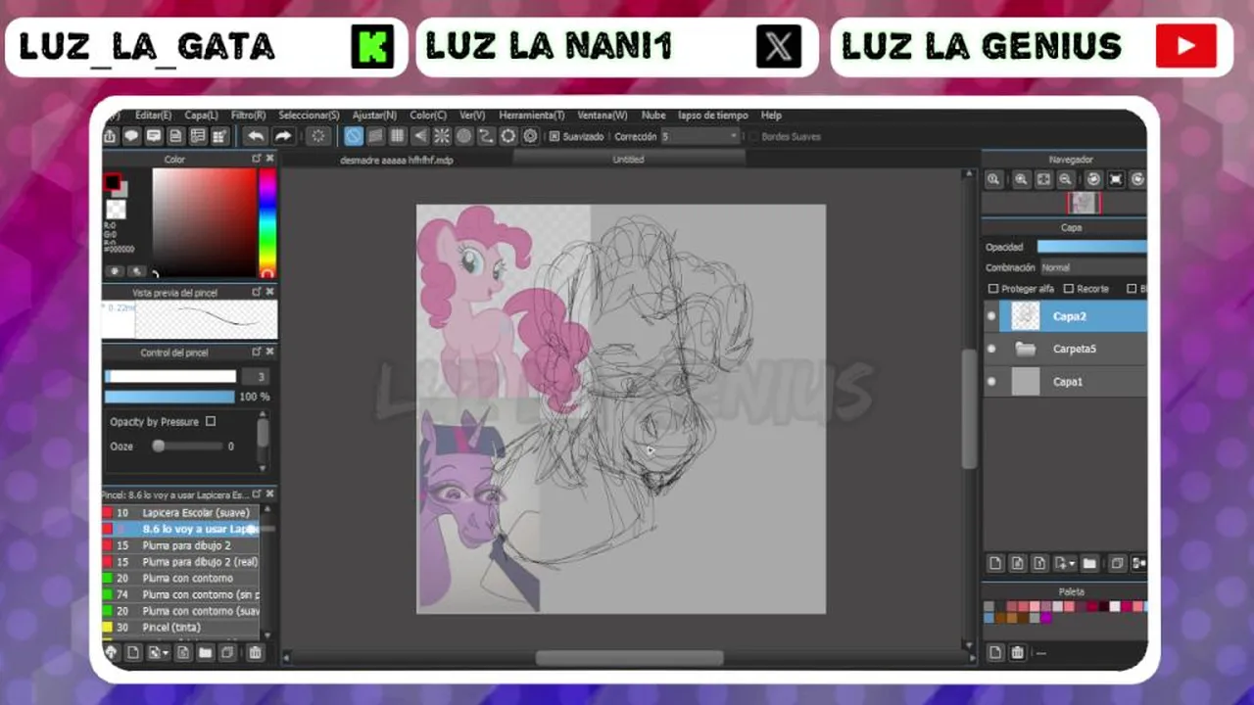Image resolution: width=1254 pixels, height=705 pixels.
Task: Open the Corrección value dropdown
Action: [700, 137]
